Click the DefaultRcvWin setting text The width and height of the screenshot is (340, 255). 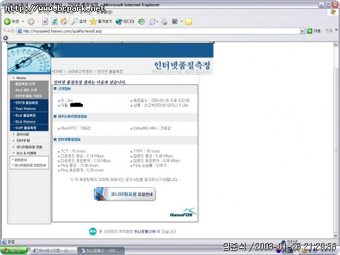(x=152, y=129)
